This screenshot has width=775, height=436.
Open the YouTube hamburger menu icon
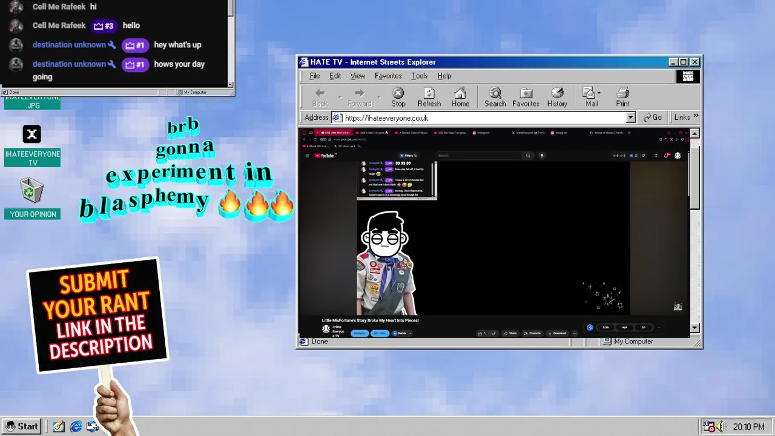click(307, 156)
